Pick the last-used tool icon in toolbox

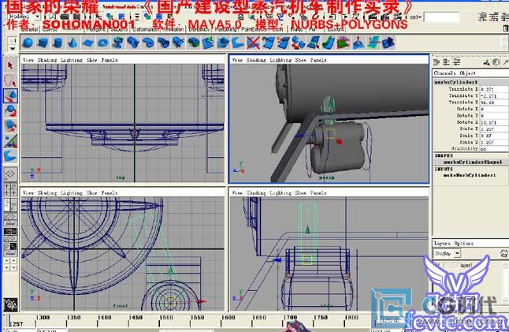pos(10,156)
